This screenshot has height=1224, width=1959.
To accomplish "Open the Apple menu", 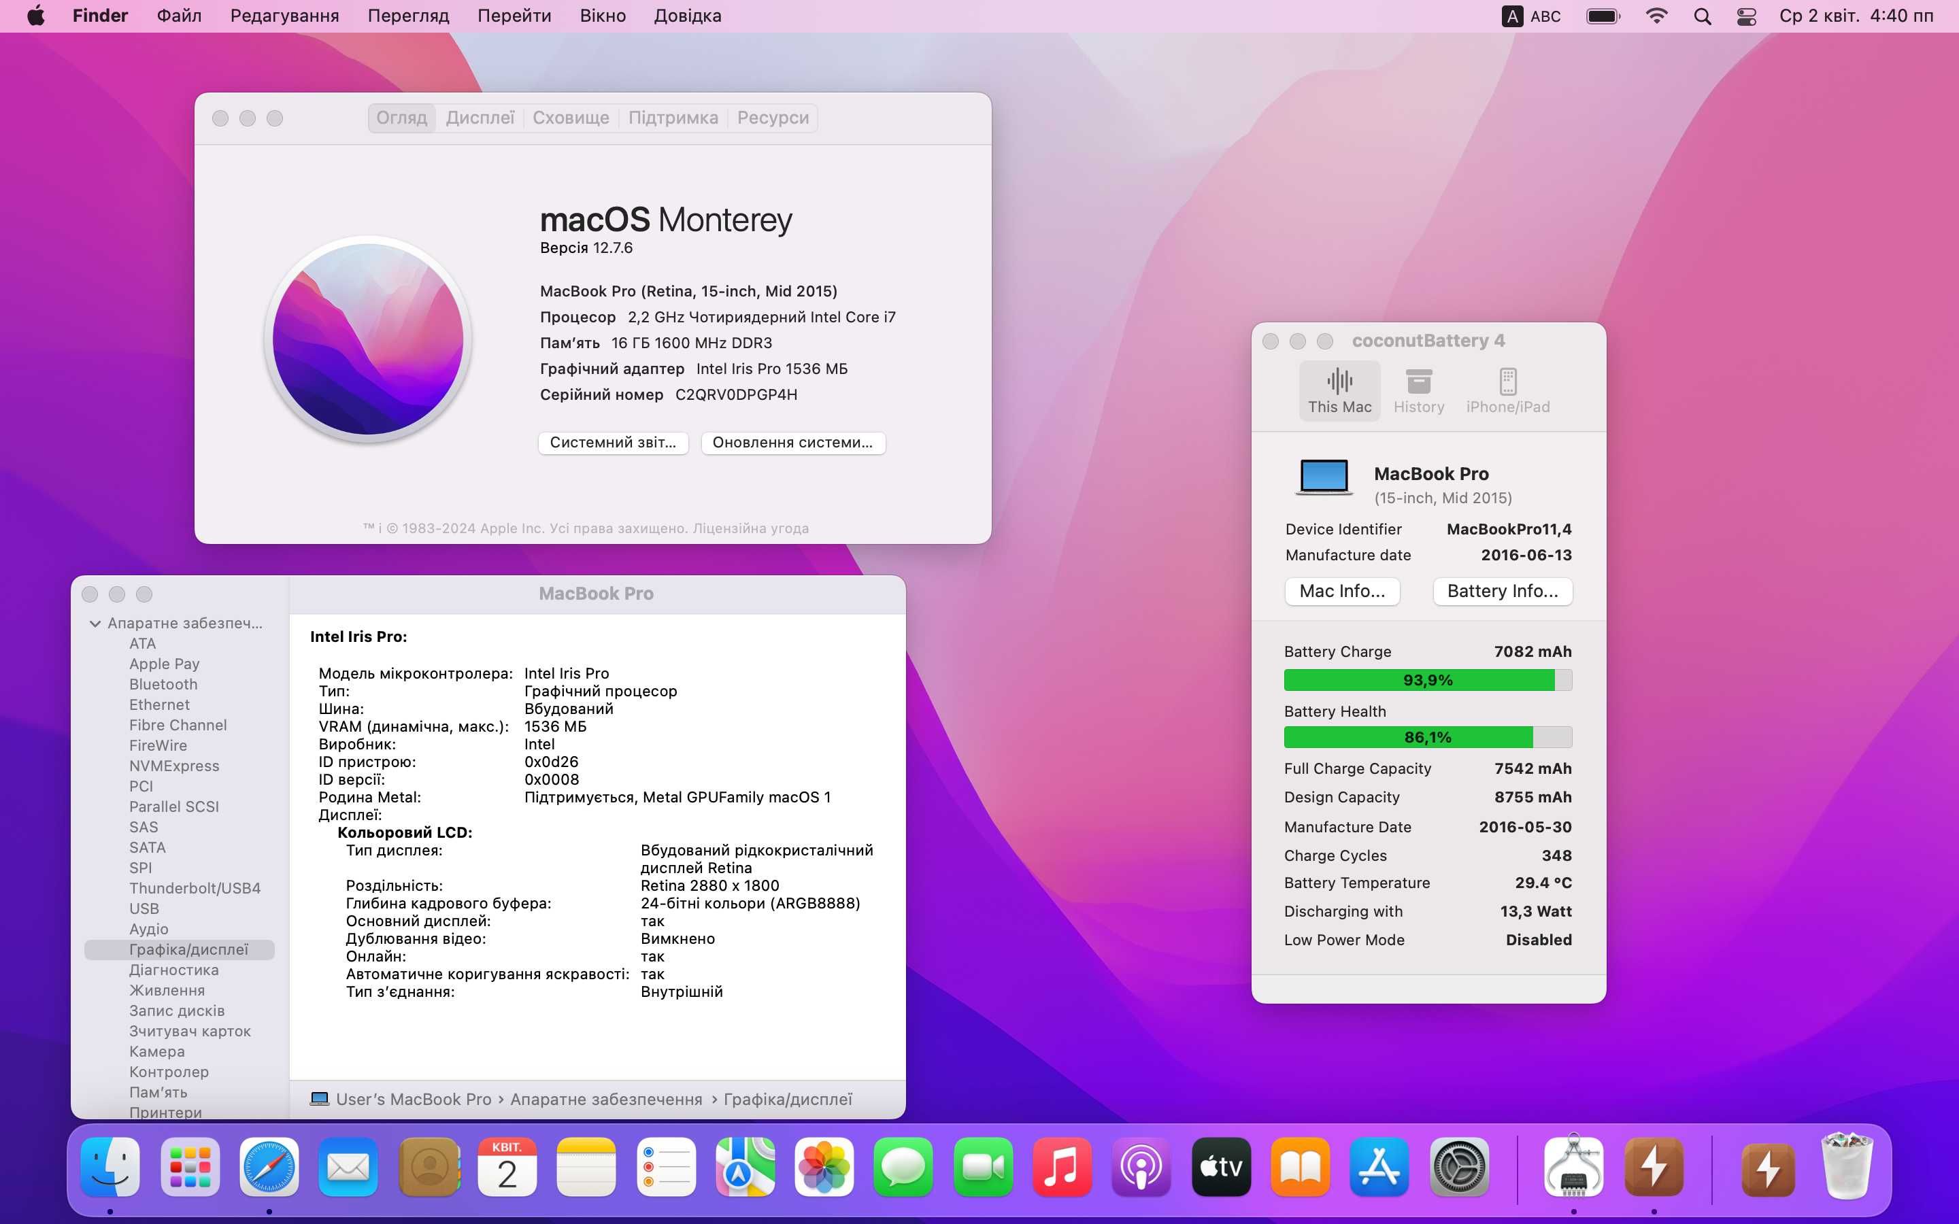I will click(35, 16).
